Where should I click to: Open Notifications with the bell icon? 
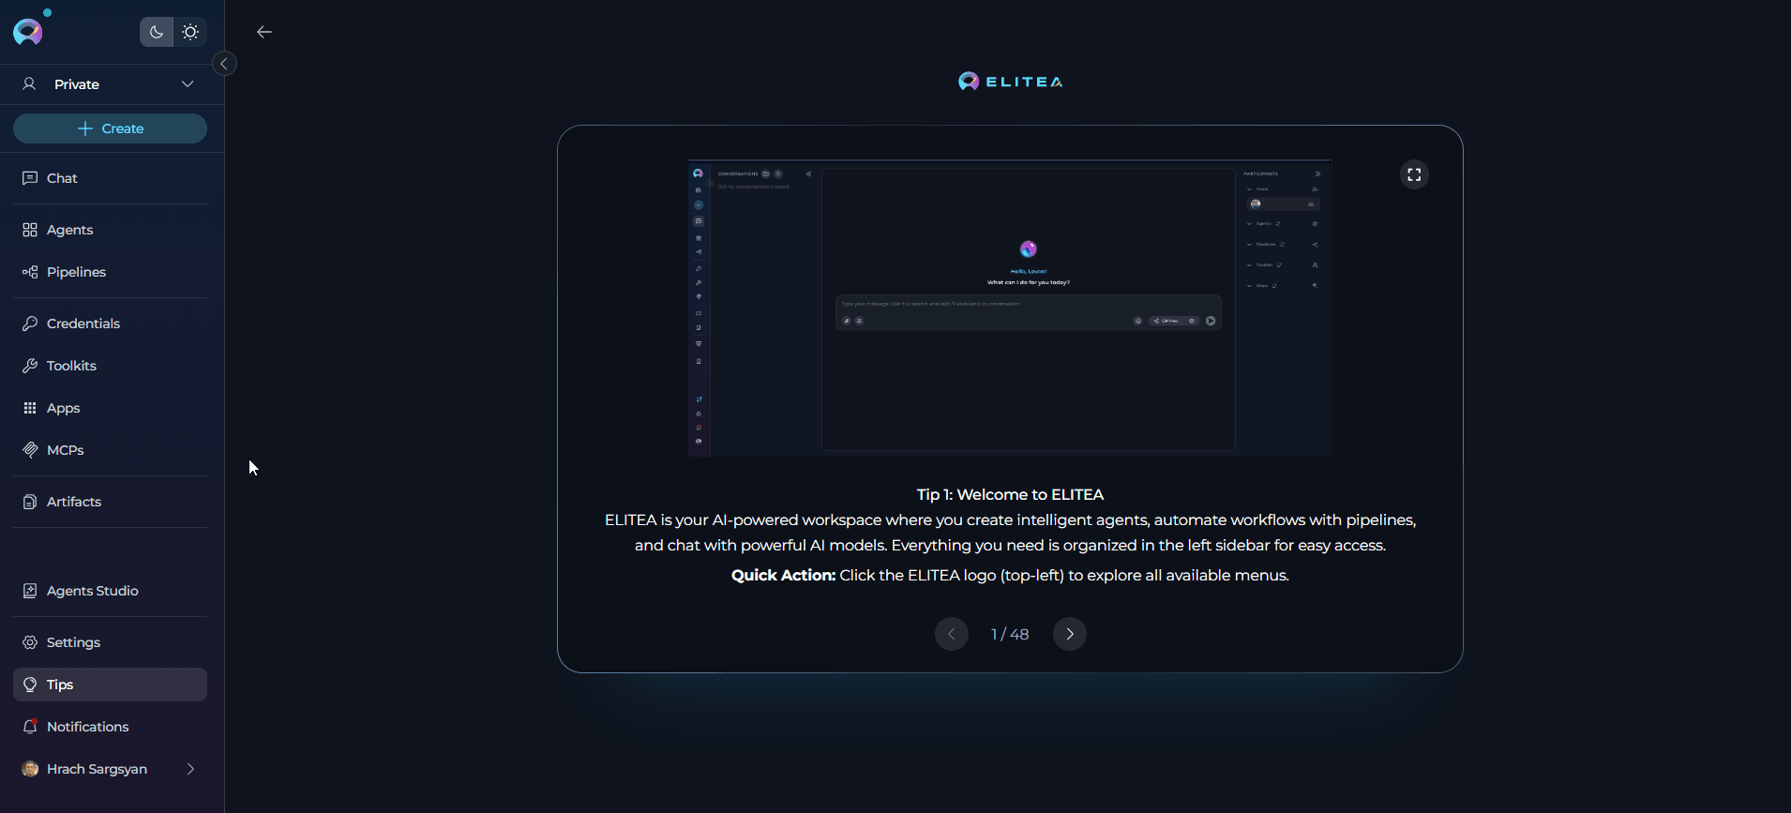click(30, 727)
